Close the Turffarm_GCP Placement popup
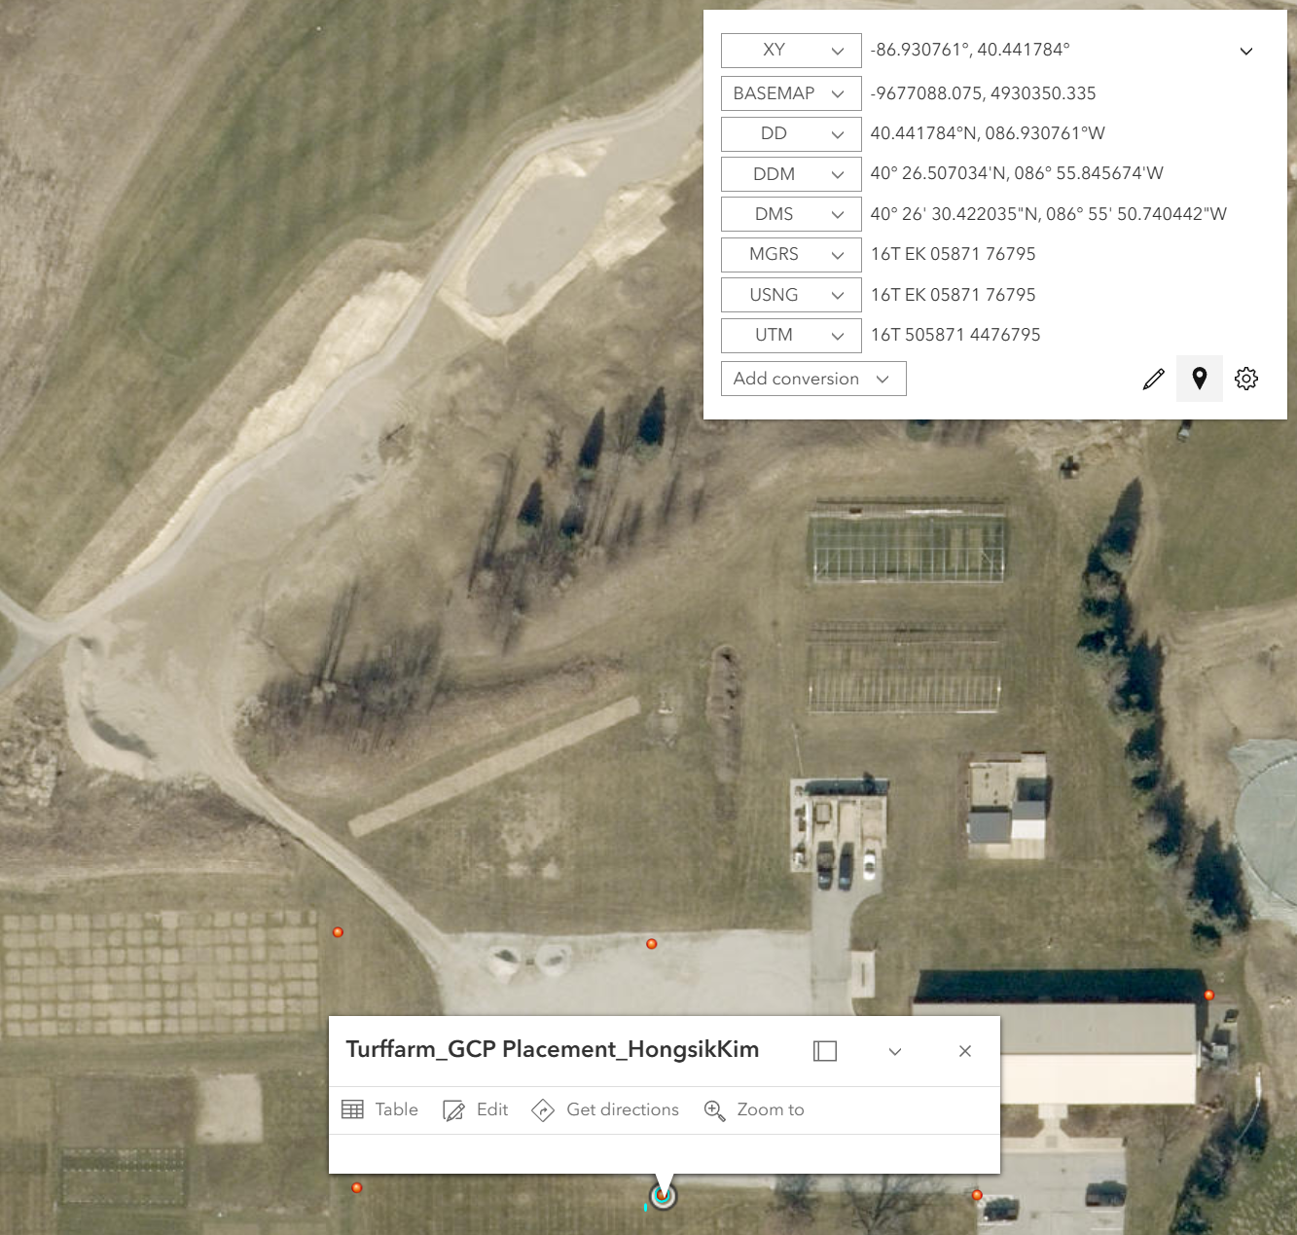 (965, 1051)
